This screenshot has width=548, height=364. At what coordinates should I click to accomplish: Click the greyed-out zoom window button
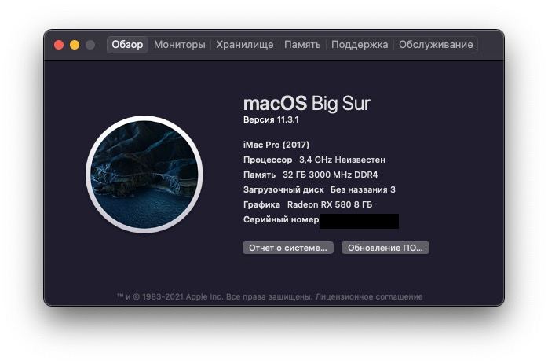pos(90,45)
